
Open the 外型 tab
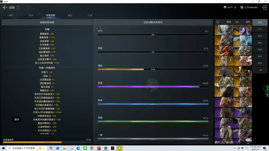tap(90, 15)
